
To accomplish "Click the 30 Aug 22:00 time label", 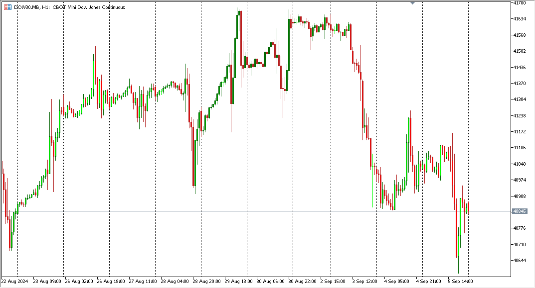I will (x=302, y=282).
